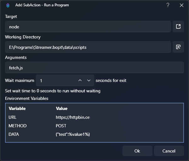The image size is (189, 161).
Task: Decrease wait seconds with down arrow
Action: pyautogui.click(x=89, y=80)
